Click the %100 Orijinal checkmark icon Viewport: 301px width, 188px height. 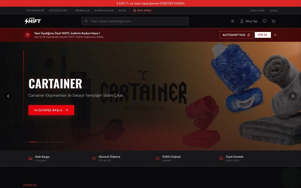pyautogui.click(x=158, y=158)
